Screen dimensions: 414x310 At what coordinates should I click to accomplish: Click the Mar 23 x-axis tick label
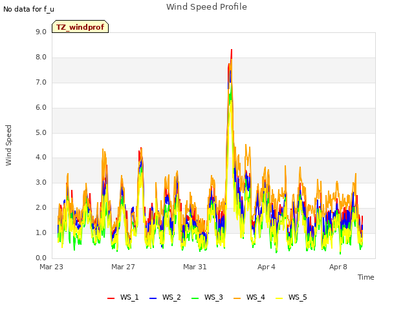(x=52, y=267)
